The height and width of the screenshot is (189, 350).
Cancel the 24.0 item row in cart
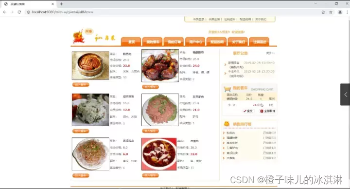pos(272,98)
